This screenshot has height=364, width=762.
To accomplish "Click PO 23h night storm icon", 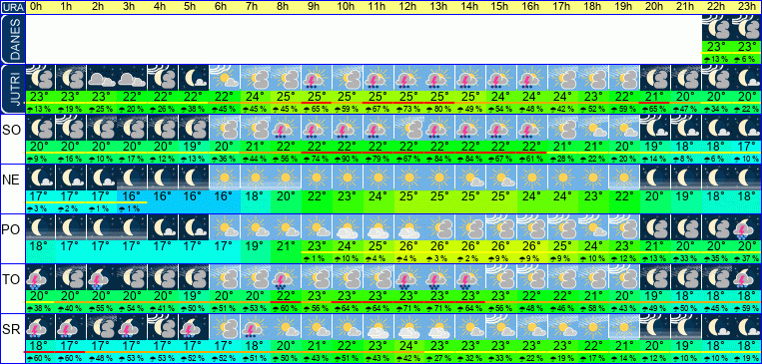I will (x=747, y=227).
